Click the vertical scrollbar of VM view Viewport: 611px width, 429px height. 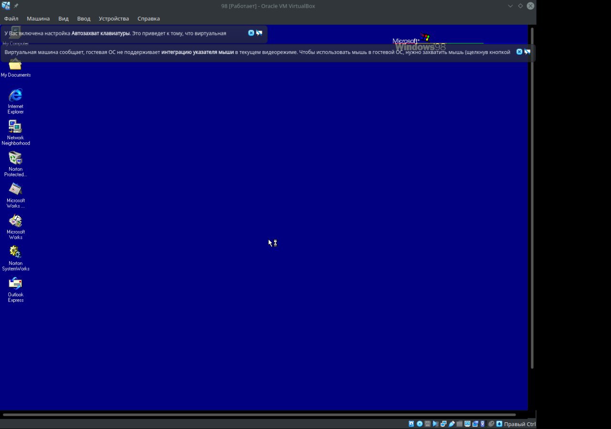pos(532,198)
